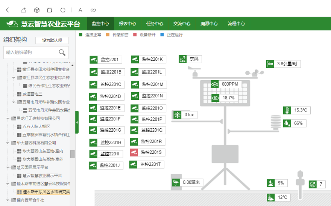Click the air temperature 15.3°C icon

287,110
